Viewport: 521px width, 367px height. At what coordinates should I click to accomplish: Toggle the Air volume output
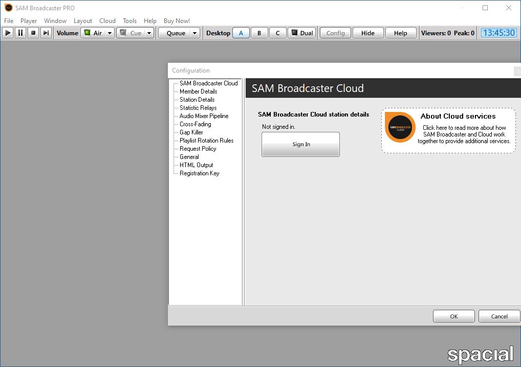pos(93,33)
